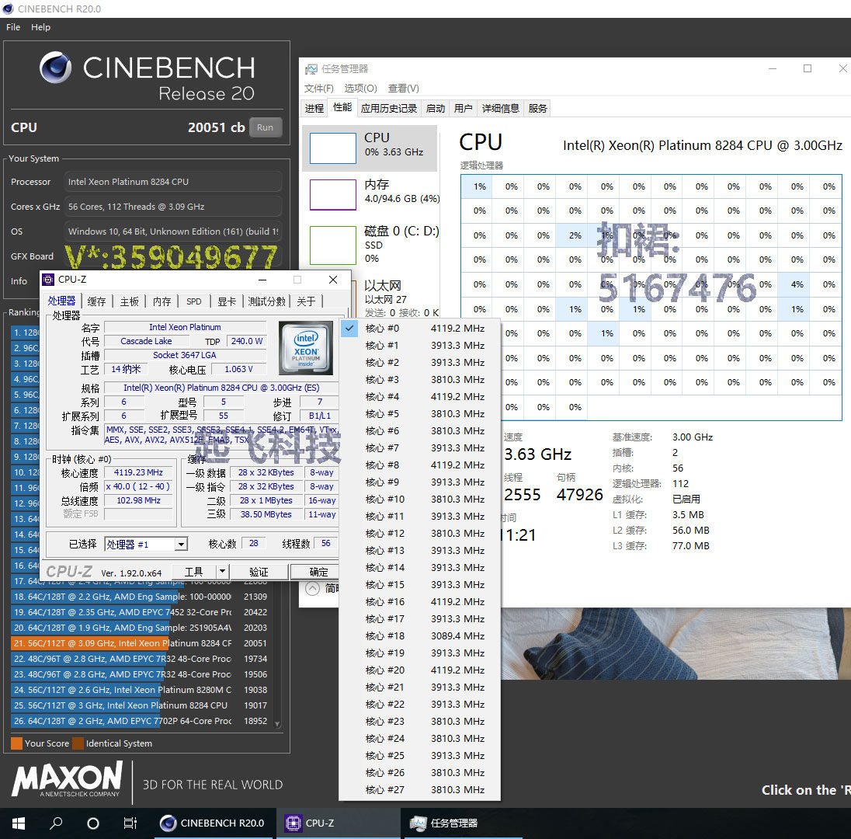Switch to CPU-Z 缓存 tab
851x839 pixels.
tap(96, 301)
